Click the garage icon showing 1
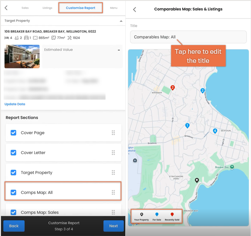 point(26,38)
